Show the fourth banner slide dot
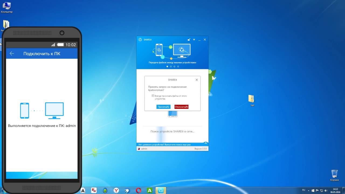Screen dimensions: 345x194 [x=178, y=66]
